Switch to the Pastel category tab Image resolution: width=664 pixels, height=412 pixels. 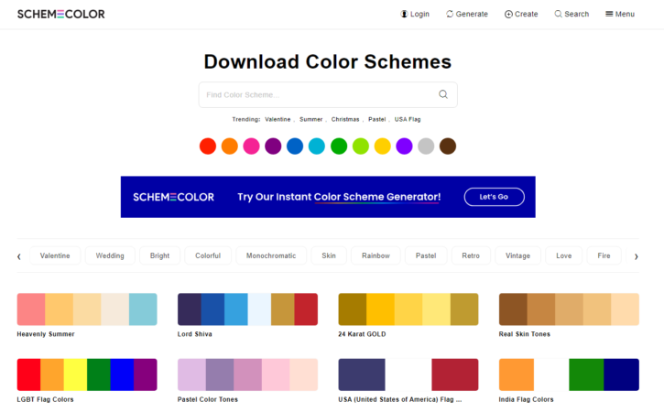pos(426,255)
